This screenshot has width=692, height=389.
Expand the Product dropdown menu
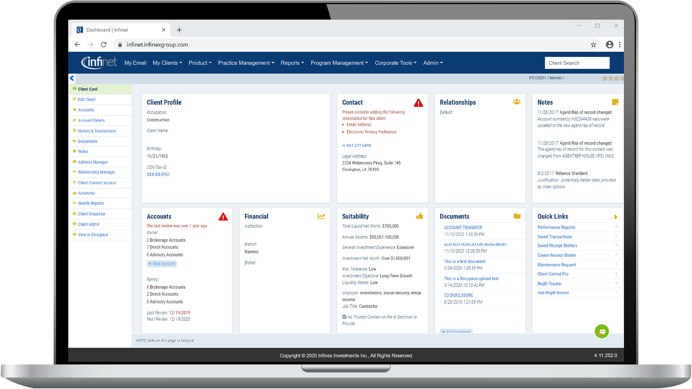pyautogui.click(x=200, y=63)
